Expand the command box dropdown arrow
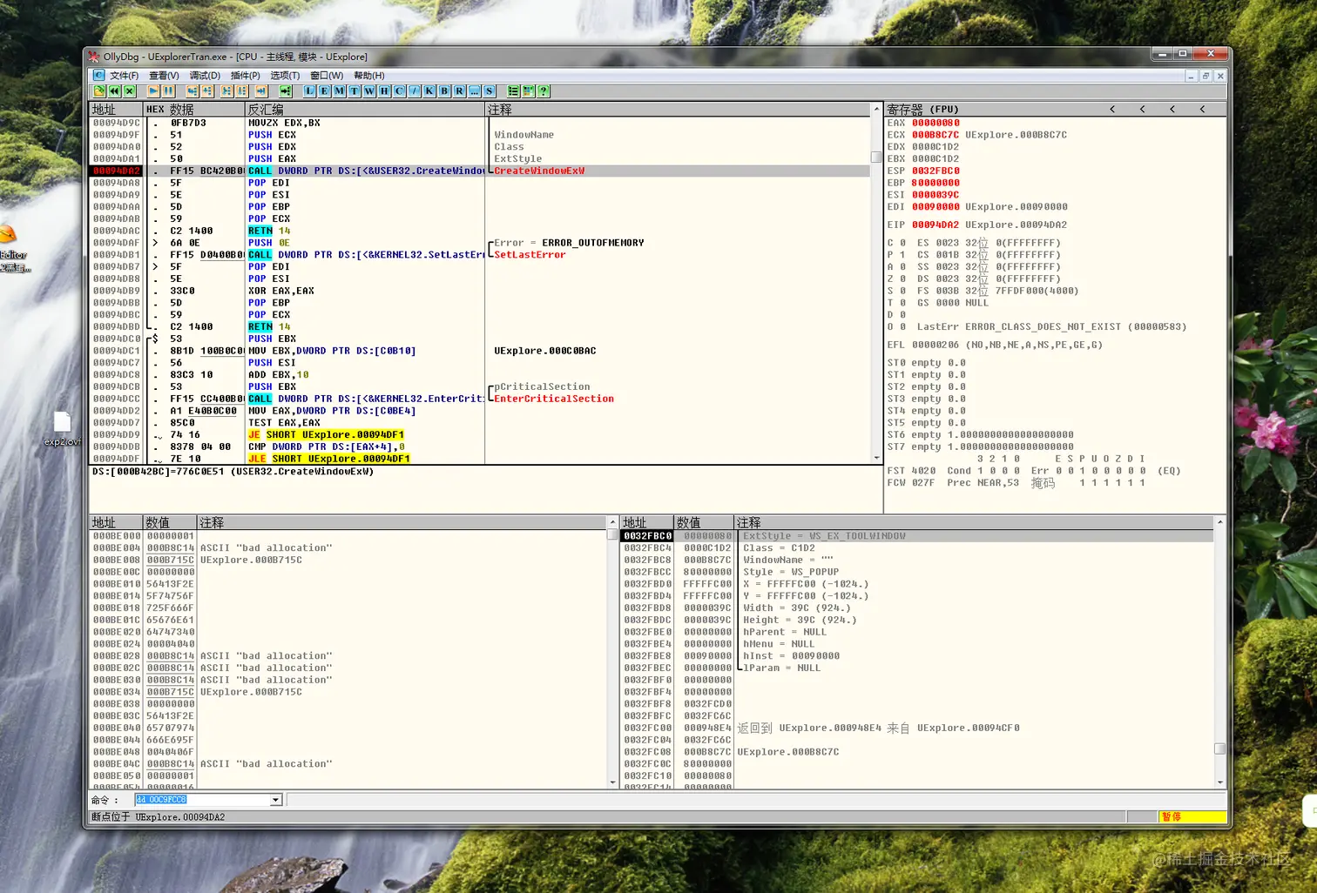 click(276, 800)
